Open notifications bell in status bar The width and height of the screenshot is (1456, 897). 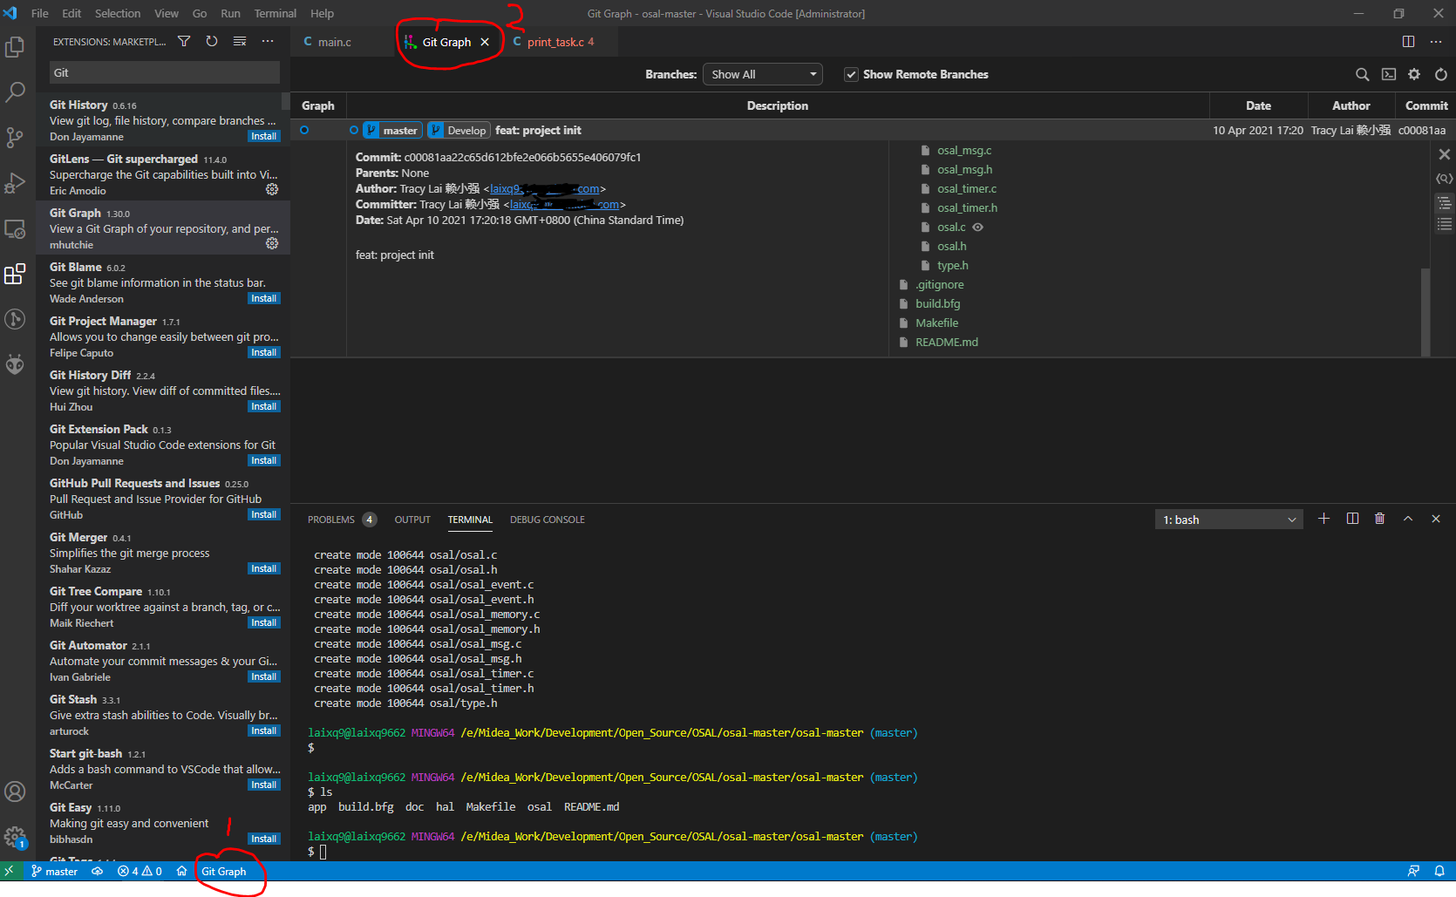coord(1439,871)
